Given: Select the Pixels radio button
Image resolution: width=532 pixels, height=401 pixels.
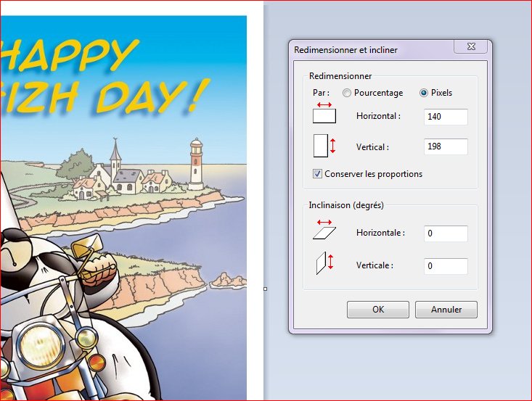Looking at the screenshot, I should click(423, 93).
